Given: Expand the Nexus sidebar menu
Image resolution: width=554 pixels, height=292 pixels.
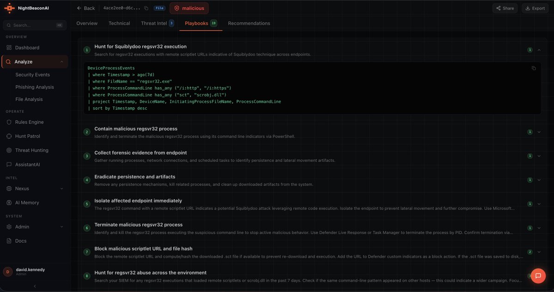Looking at the screenshot, I should [62, 189].
